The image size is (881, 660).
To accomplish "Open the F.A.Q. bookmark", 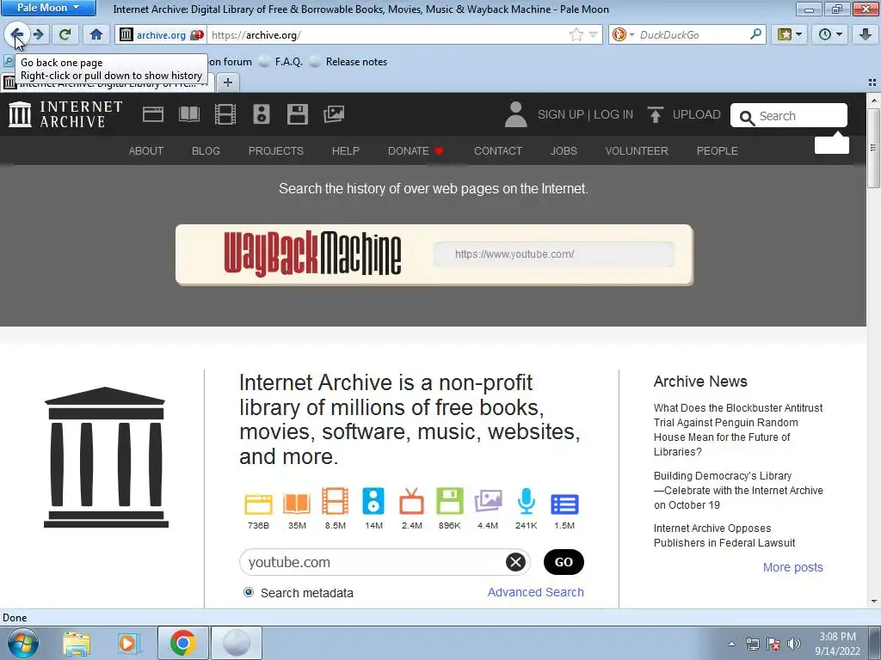I will tap(281, 62).
